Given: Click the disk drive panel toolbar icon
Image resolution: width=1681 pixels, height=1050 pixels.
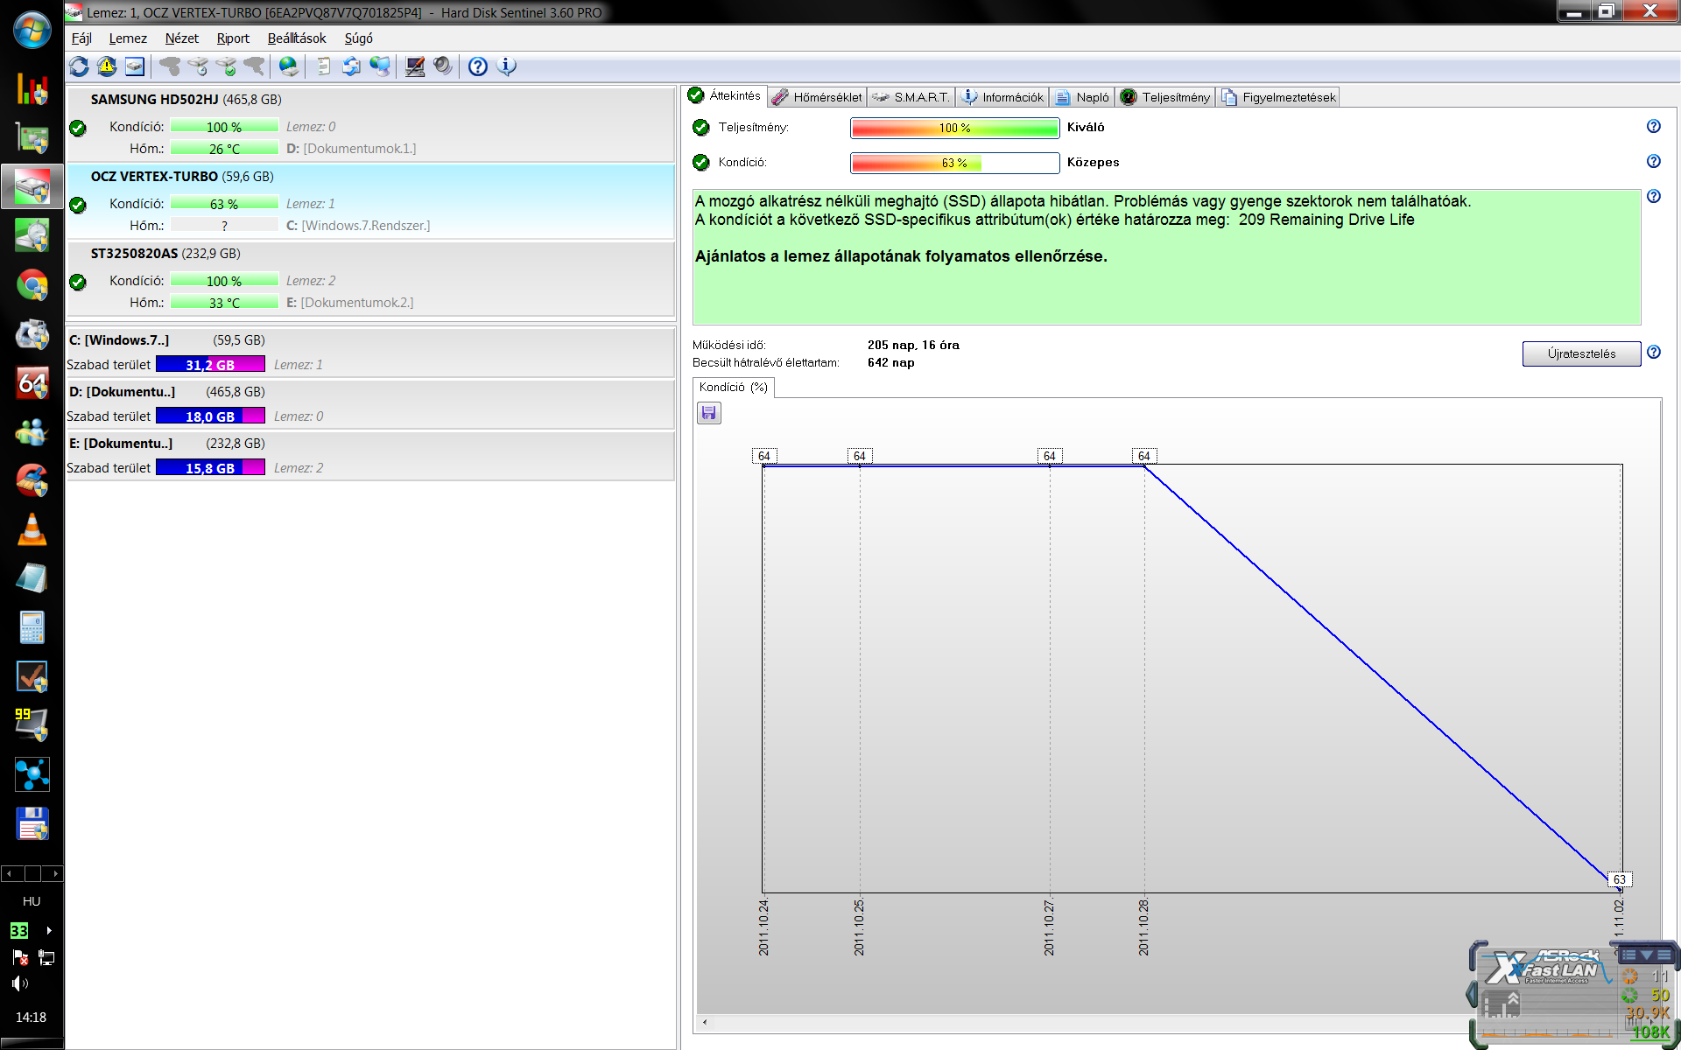Looking at the screenshot, I should 135,66.
